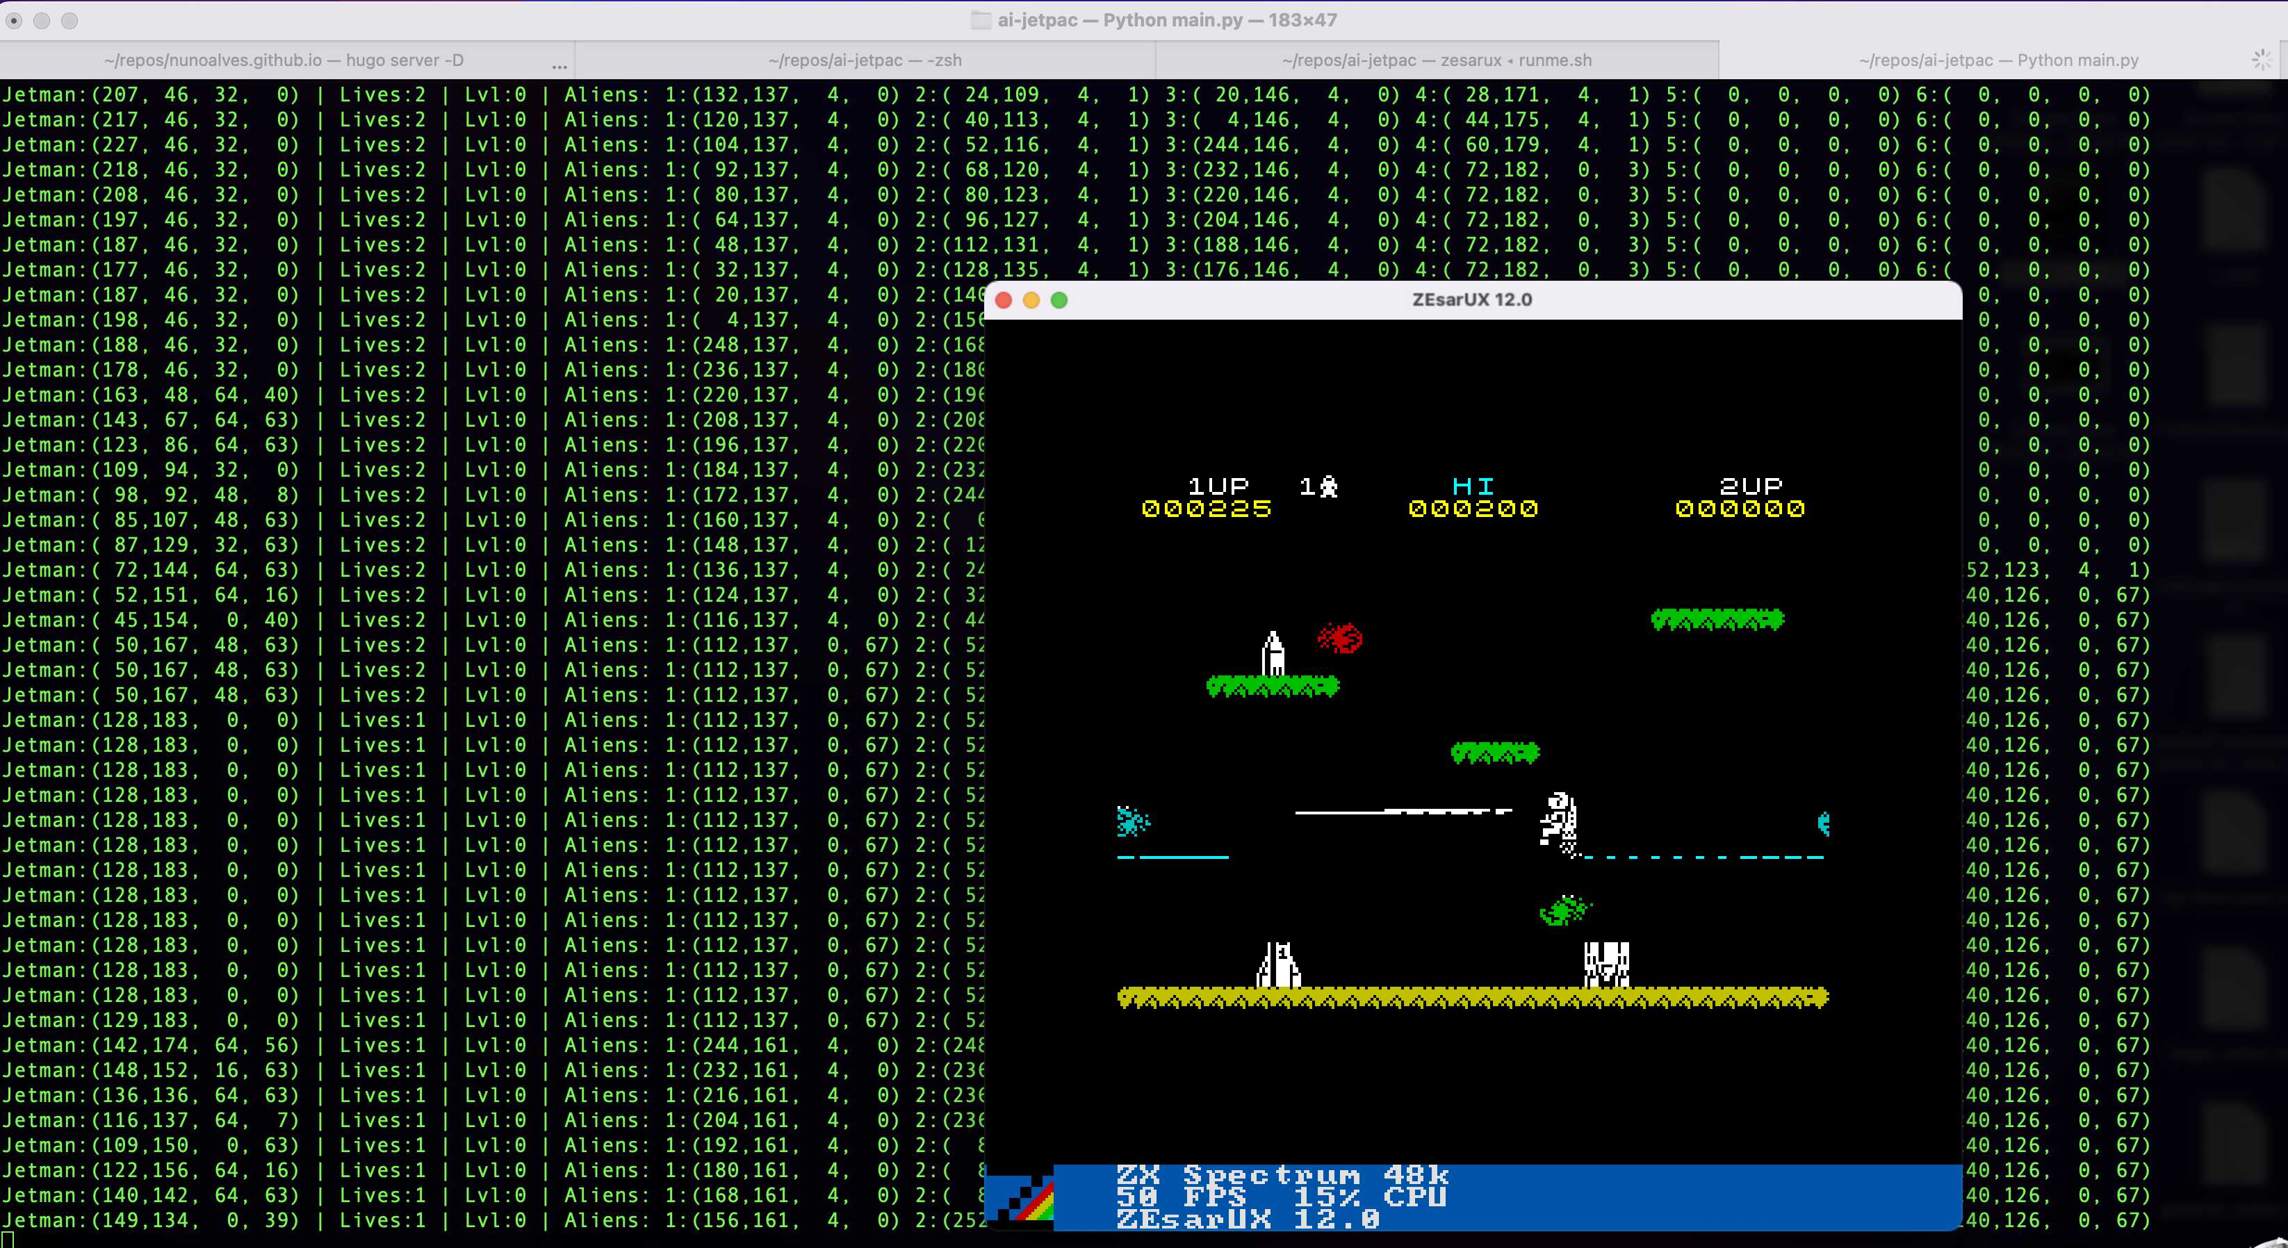Click the white laser beam left of Jetman
Image resolution: width=2288 pixels, height=1248 pixels.
[1403, 811]
